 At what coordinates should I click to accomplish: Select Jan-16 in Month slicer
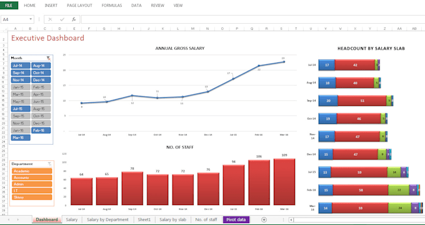pos(21,130)
